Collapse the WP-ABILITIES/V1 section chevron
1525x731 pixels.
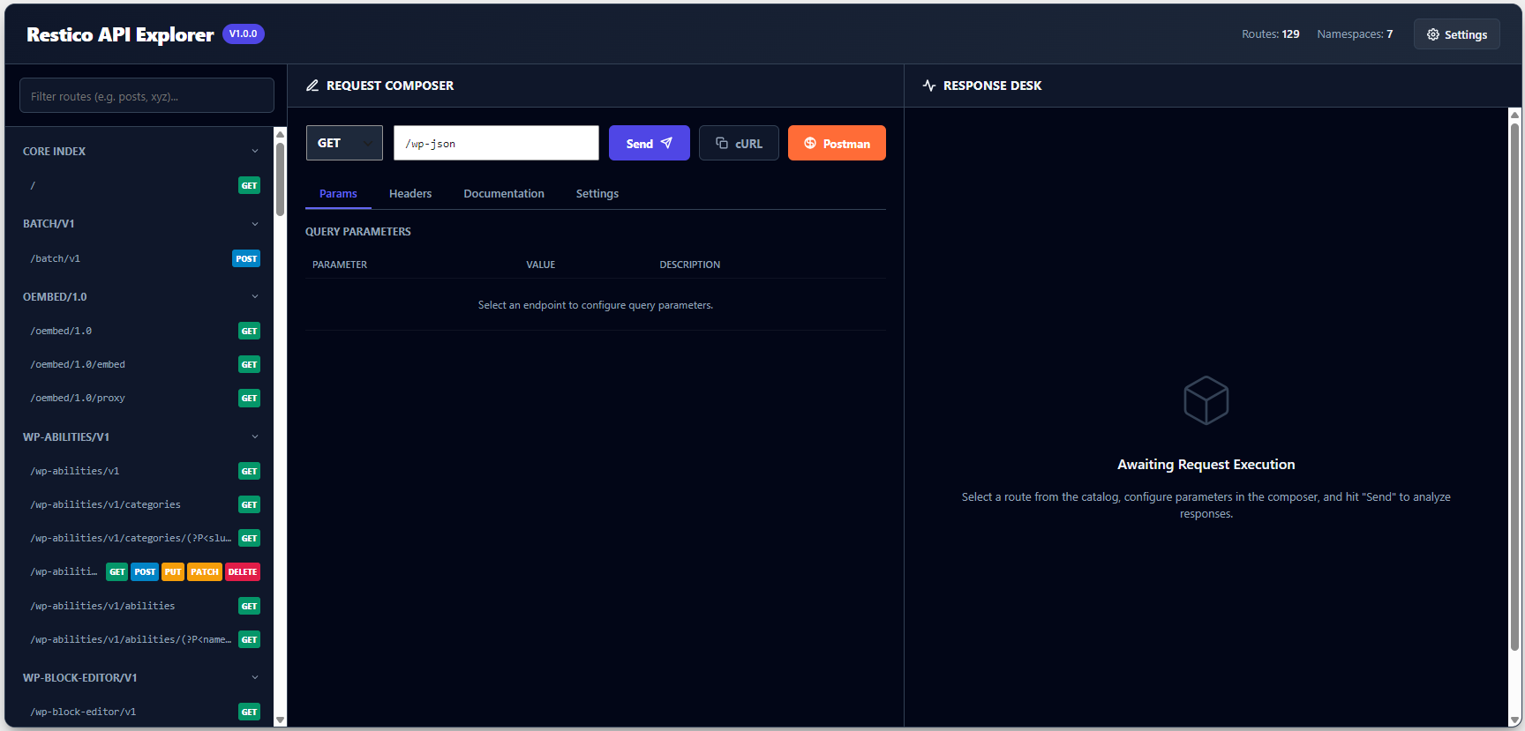tap(255, 436)
